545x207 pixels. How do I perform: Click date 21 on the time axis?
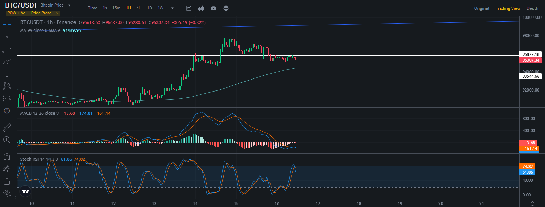tap(482, 204)
